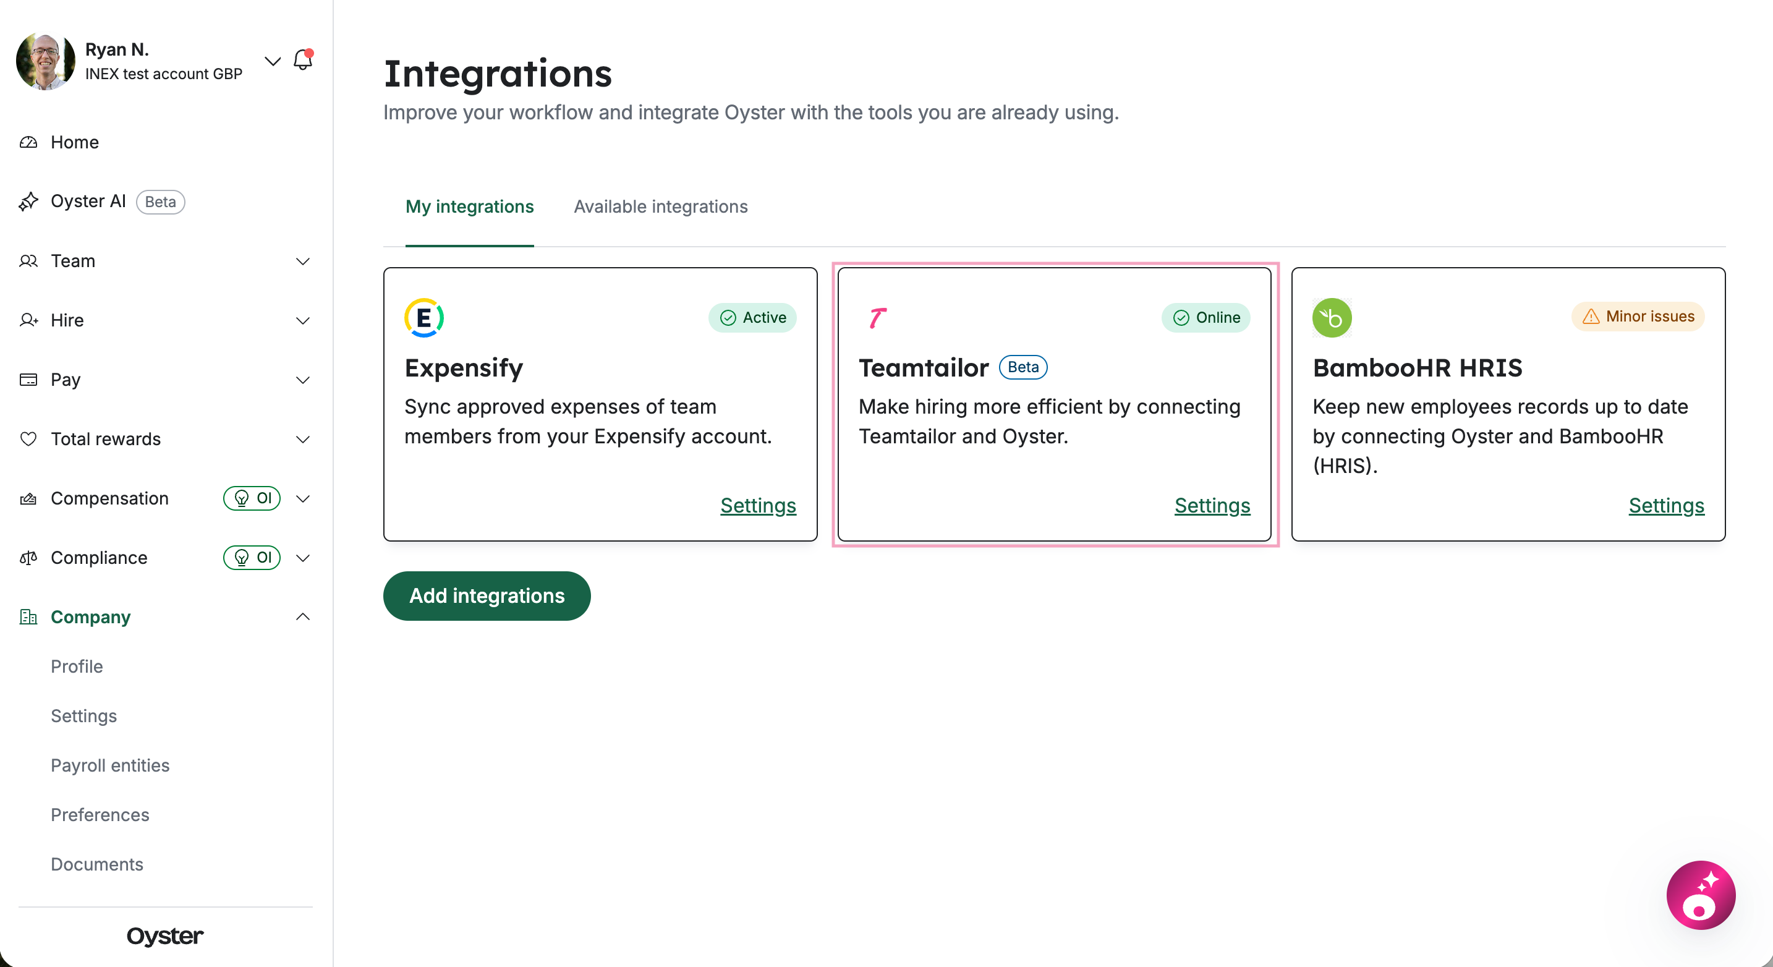Screen dimensions: 1773x967
Task: Open Expensify Settings link
Action: click(759, 506)
